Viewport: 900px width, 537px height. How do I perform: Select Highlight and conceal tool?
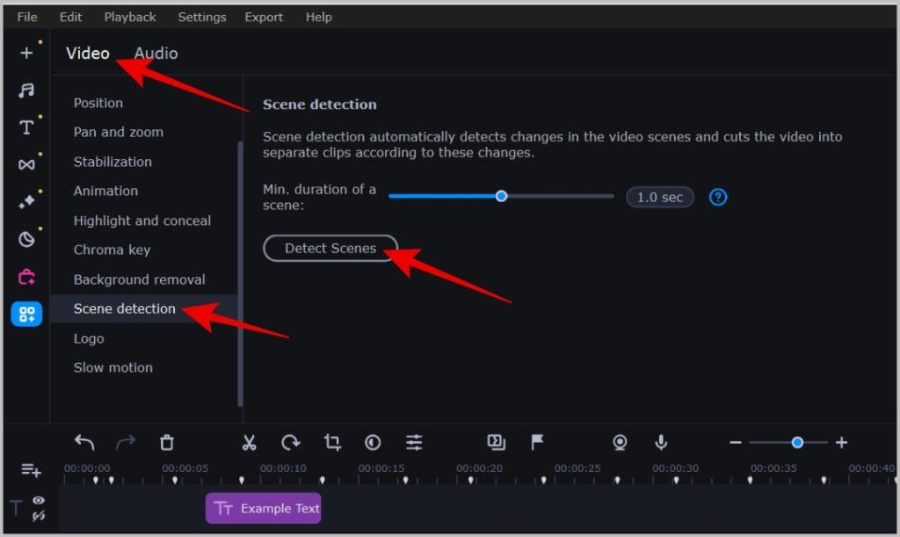142,221
